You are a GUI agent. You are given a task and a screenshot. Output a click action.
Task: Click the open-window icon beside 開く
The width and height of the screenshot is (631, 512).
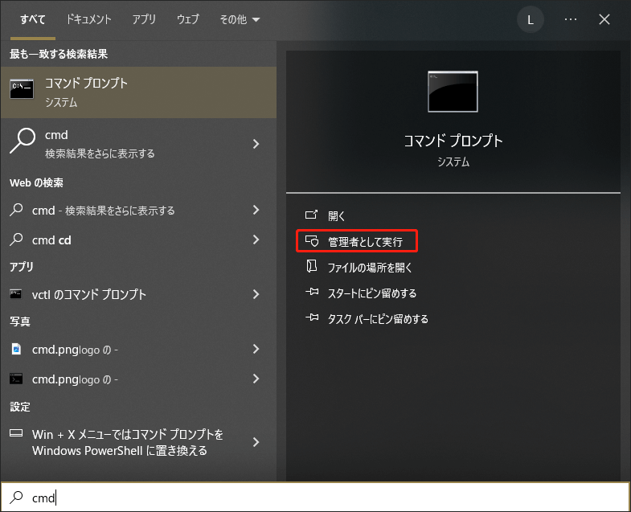tap(311, 215)
